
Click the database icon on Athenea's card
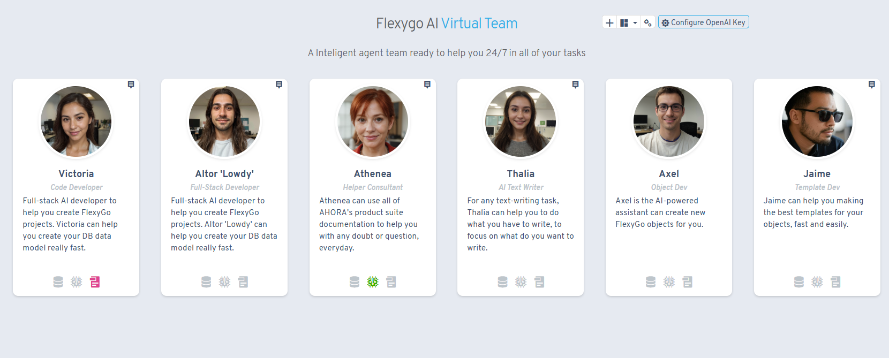coord(355,282)
